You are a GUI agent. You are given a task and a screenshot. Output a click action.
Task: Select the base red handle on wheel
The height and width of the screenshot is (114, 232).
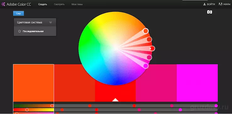click(x=152, y=48)
